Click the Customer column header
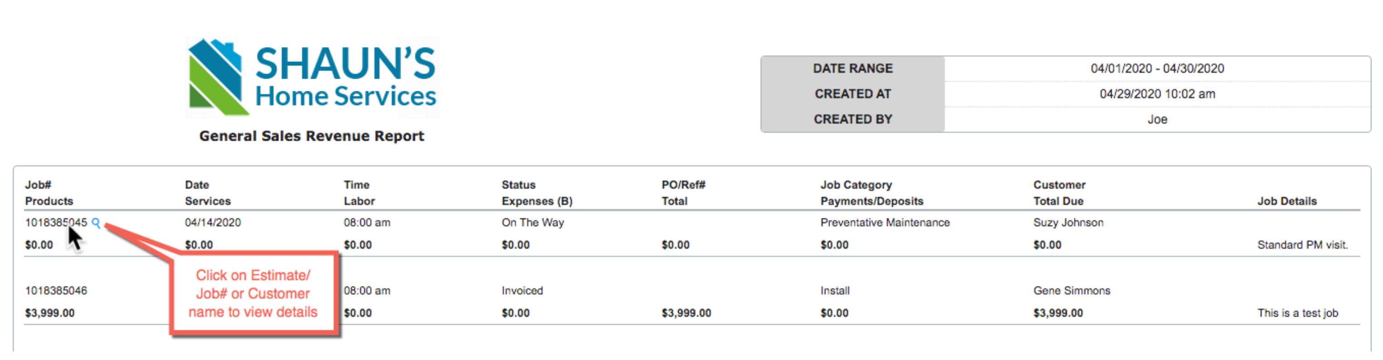This screenshot has width=1383, height=360. pyautogui.click(x=1059, y=185)
